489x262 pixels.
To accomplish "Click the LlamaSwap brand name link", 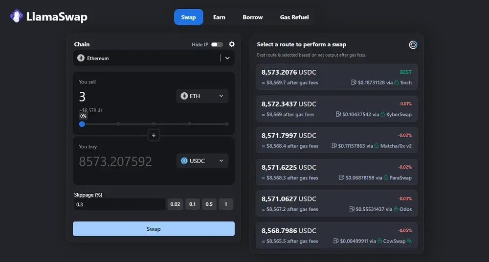I will [x=57, y=17].
